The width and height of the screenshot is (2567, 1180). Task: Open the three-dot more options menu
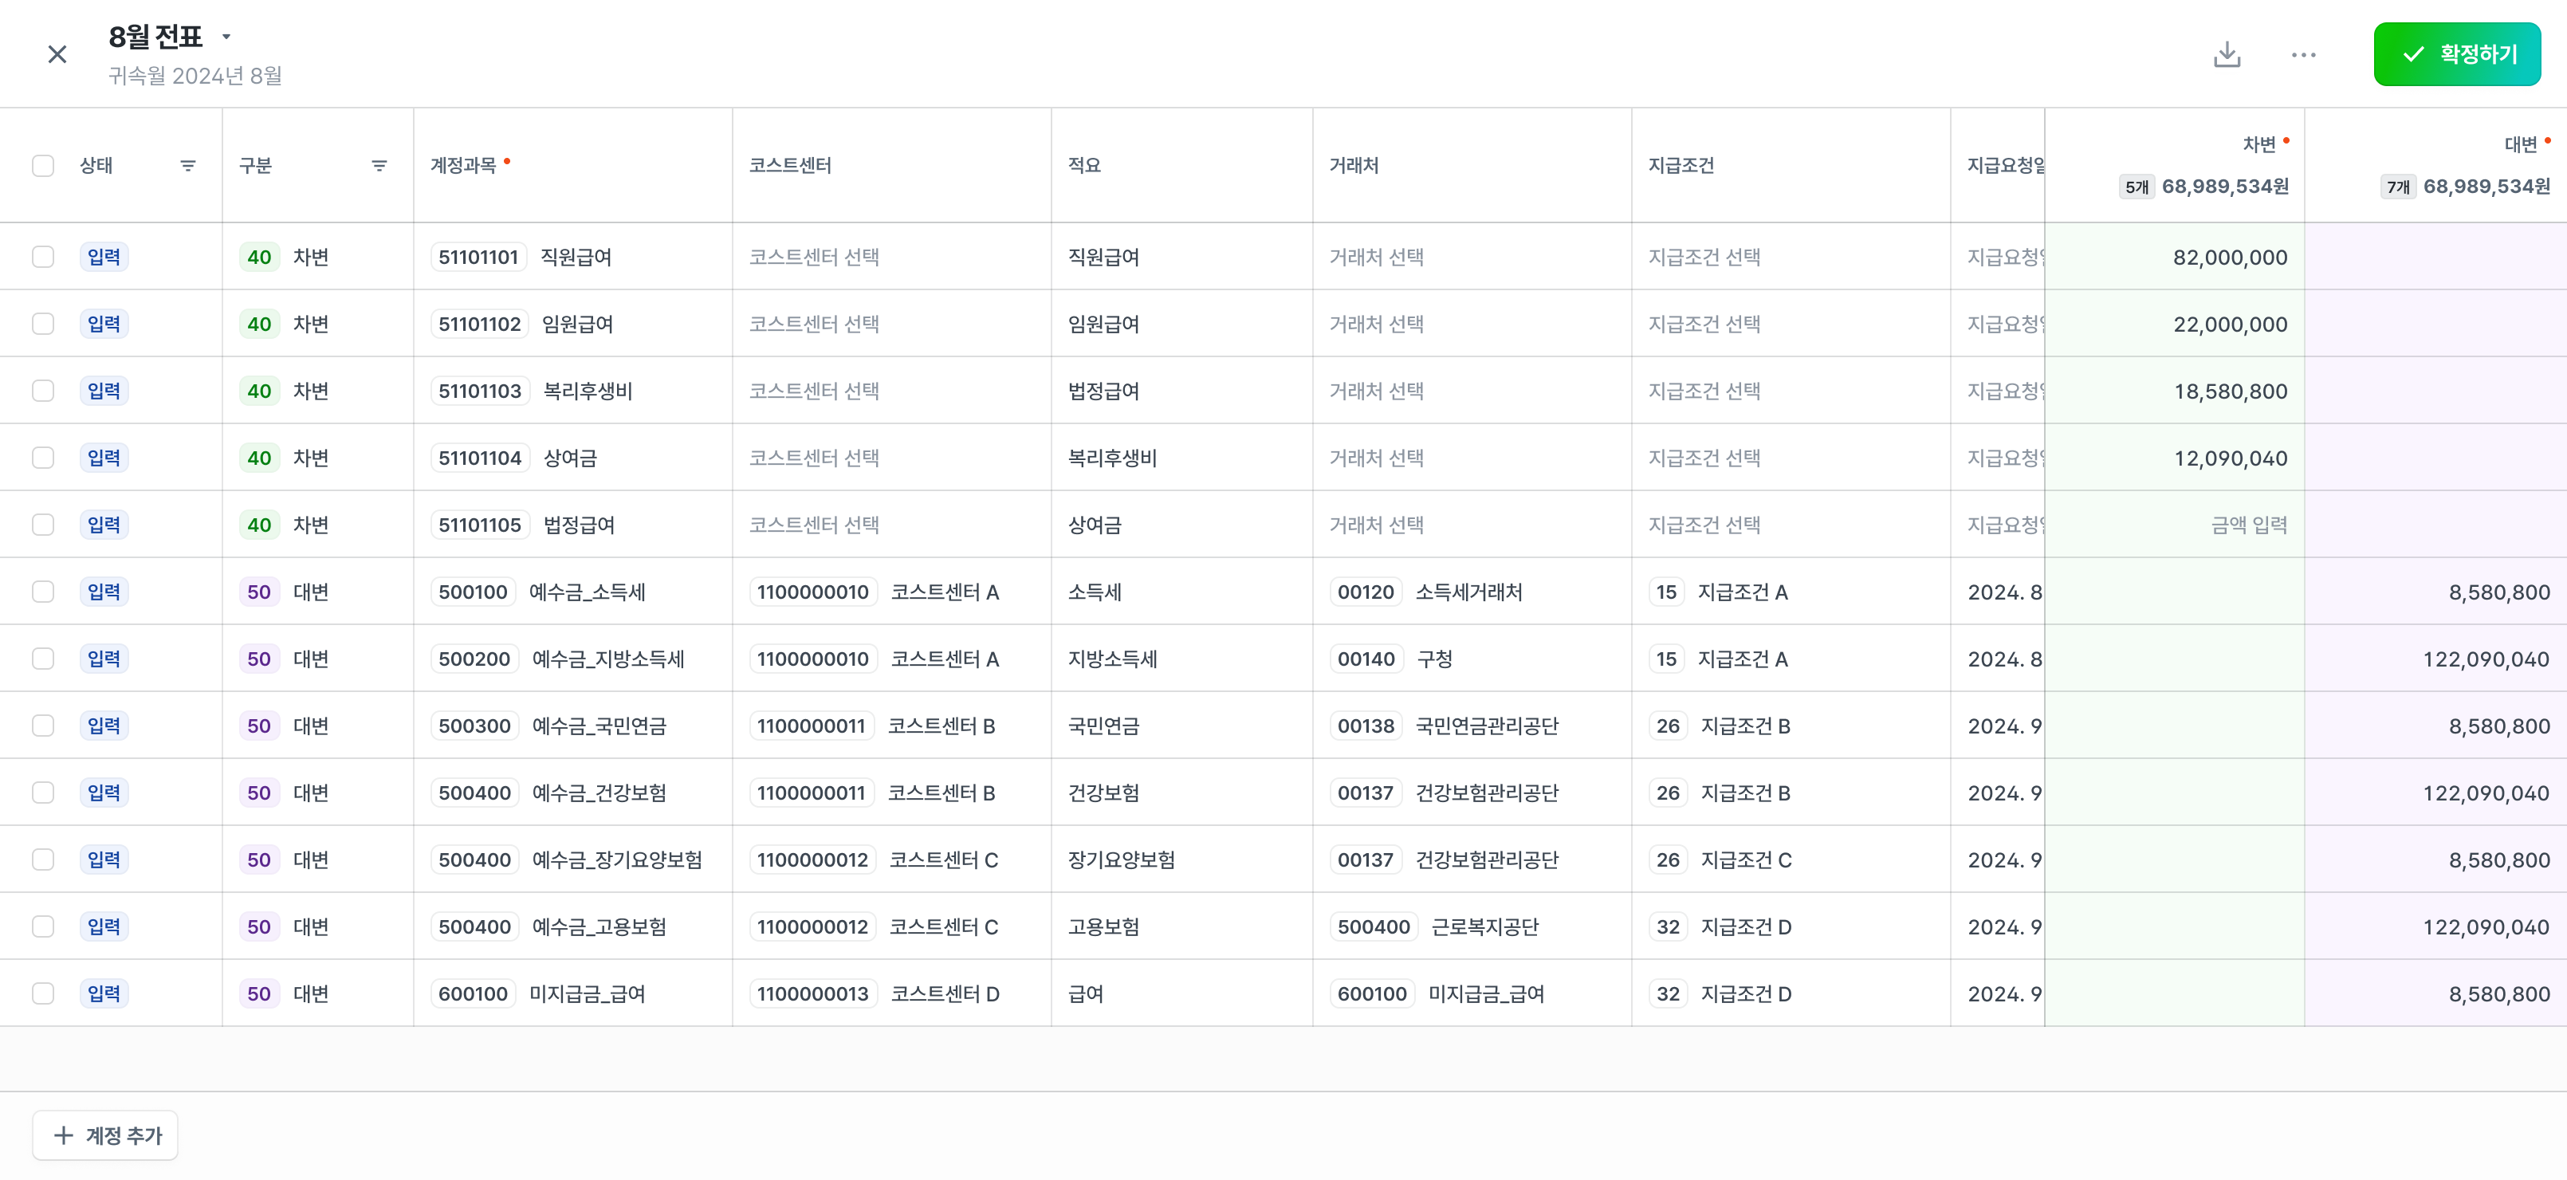pos(2303,55)
